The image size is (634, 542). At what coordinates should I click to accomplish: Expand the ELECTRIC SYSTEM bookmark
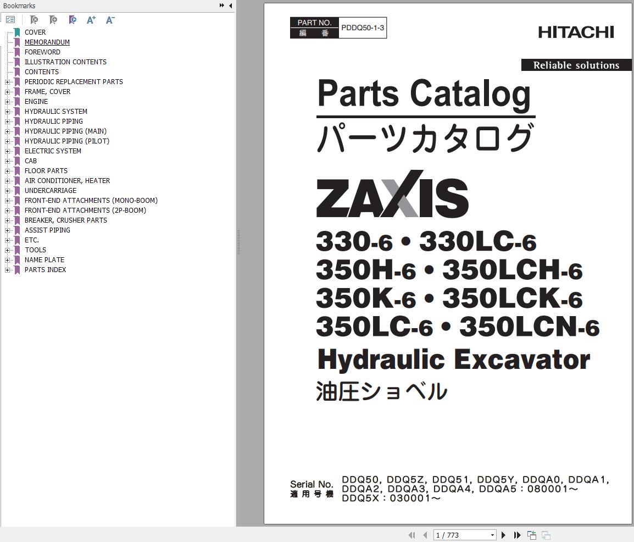click(x=7, y=151)
